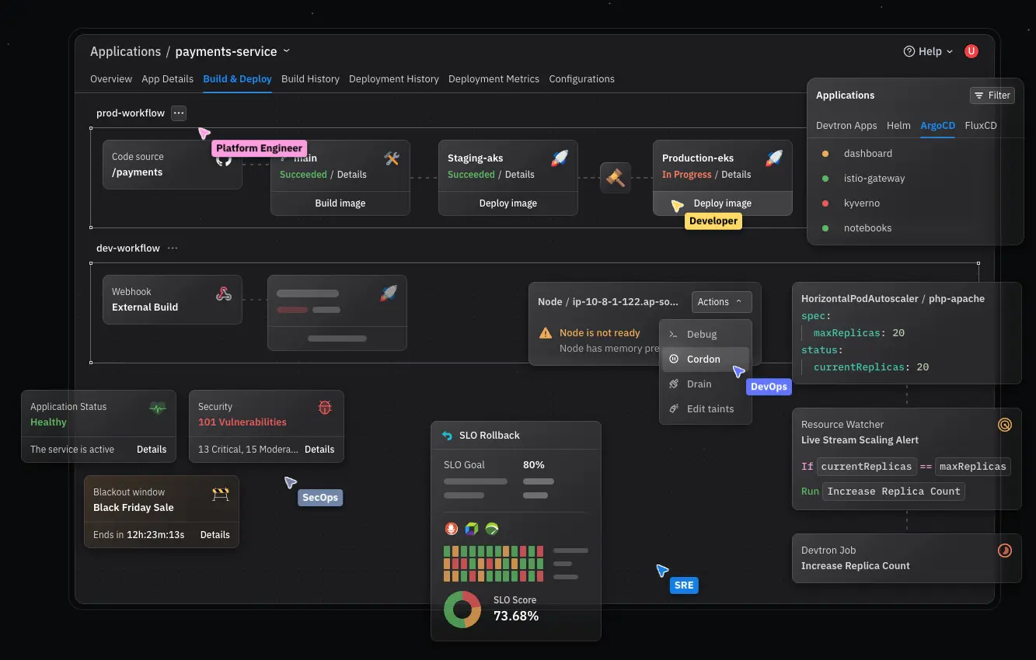The height and width of the screenshot is (660, 1036).
Task: Switch to the Deployment Metrics tab
Action: click(494, 78)
